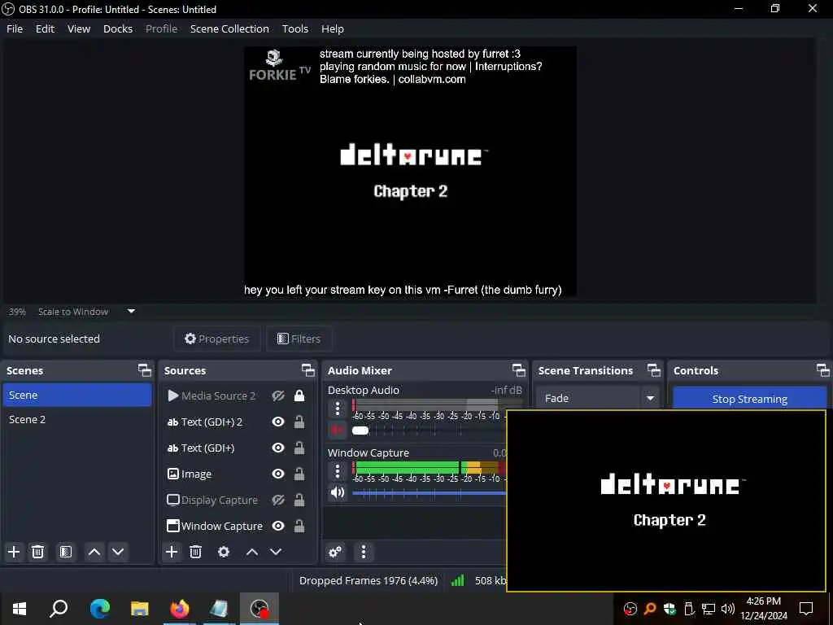
Task: Hide Text (GDI+) source eye icon
Action: [x=278, y=448]
